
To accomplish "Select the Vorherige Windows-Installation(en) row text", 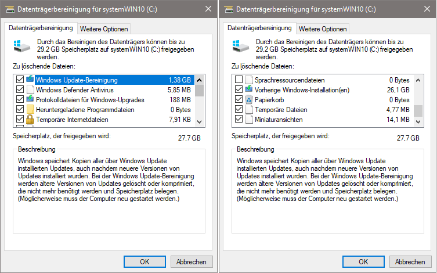I will click(x=302, y=90).
